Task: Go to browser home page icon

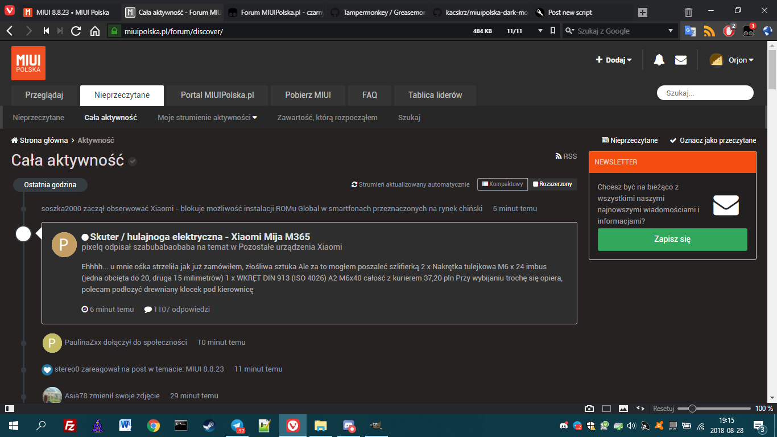Action: coord(95,31)
